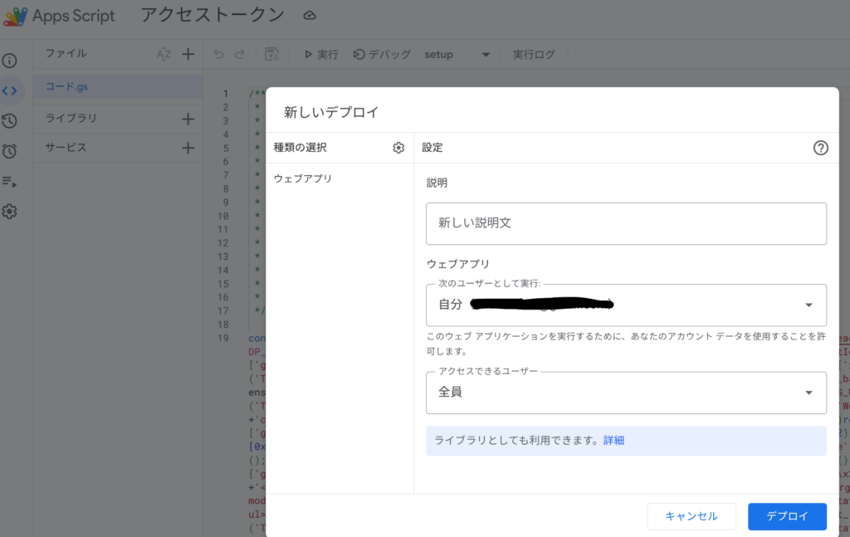Open the Editor code icon in sidebar

point(10,90)
